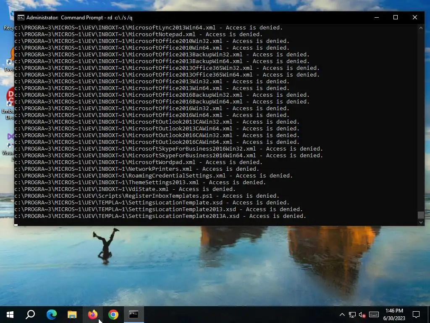Click the muted volume tray icon
Screen dimensions: 430x323
pyautogui.click(x=362, y=315)
